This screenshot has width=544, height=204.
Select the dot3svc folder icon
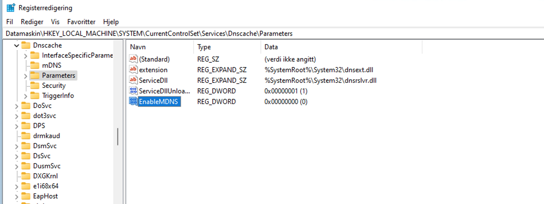26,115
